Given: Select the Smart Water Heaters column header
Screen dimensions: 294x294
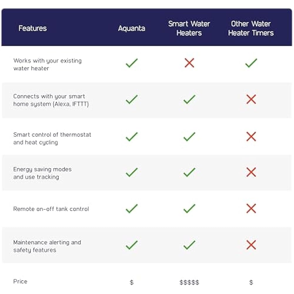Looking at the screenshot, I should click(x=189, y=28).
